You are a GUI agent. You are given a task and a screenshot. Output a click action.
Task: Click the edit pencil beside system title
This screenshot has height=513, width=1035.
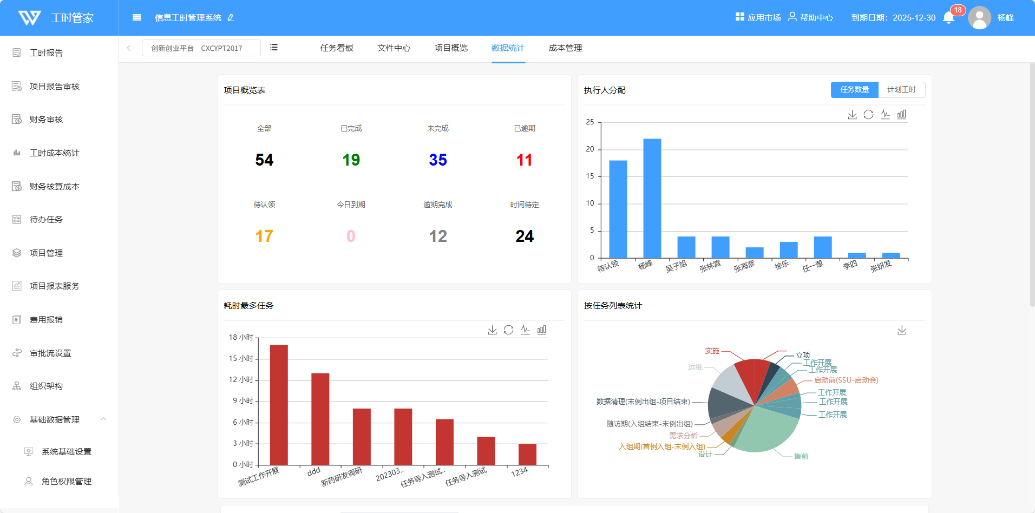click(231, 18)
